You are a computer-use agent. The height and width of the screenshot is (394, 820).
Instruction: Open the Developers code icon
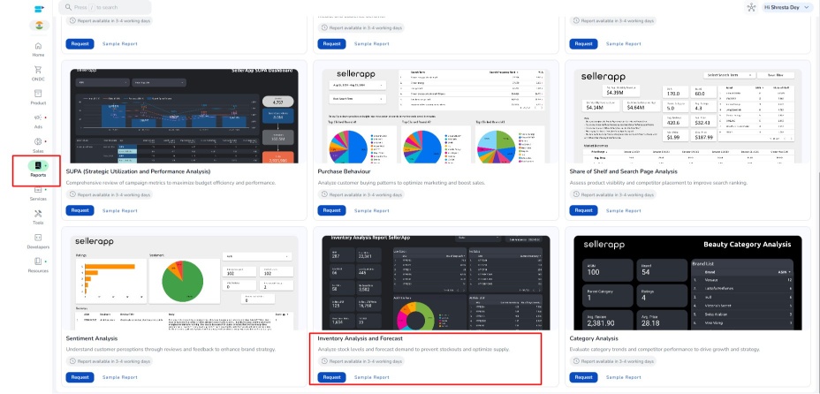[x=38, y=238]
